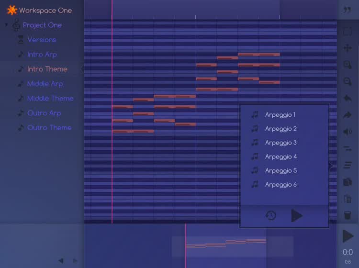The image size is (359, 268).
Task: Open the Middle Theme track
Action: [50, 98]
